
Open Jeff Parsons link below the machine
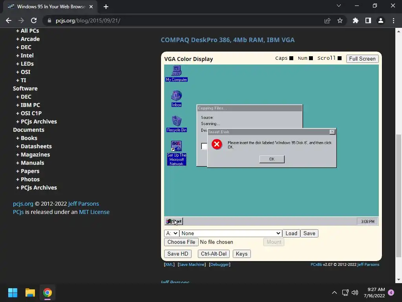point(368,264)
